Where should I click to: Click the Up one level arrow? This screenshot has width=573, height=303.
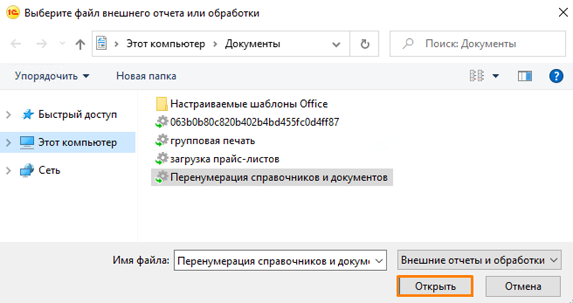click(80, 44)
